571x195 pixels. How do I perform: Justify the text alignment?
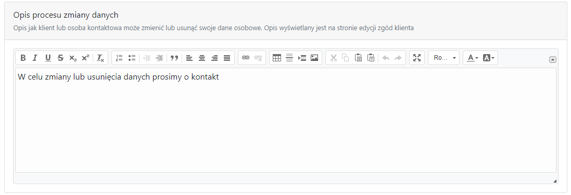coord(227,58)
